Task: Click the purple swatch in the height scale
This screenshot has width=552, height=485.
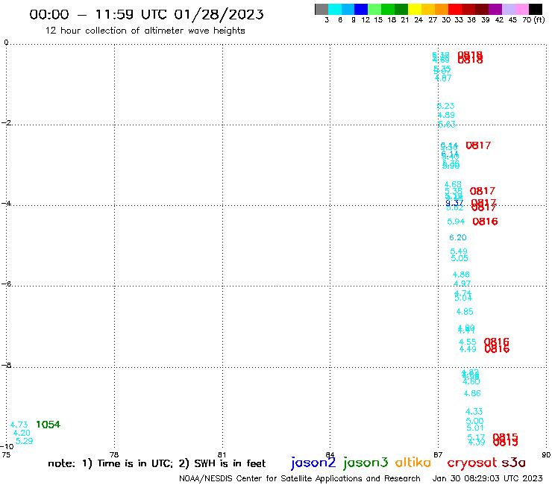Action: click(x=495, y=9)
